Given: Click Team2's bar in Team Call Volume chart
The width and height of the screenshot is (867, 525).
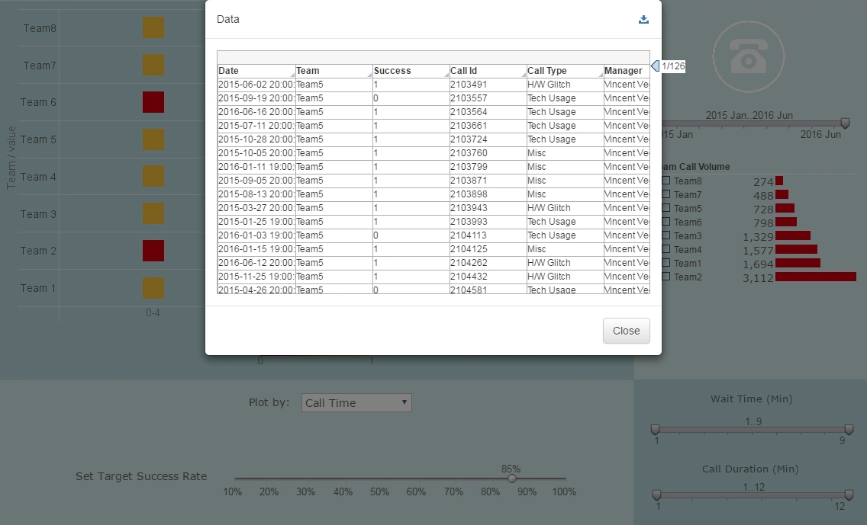Looking at the screenshot, I should [817, 277].
